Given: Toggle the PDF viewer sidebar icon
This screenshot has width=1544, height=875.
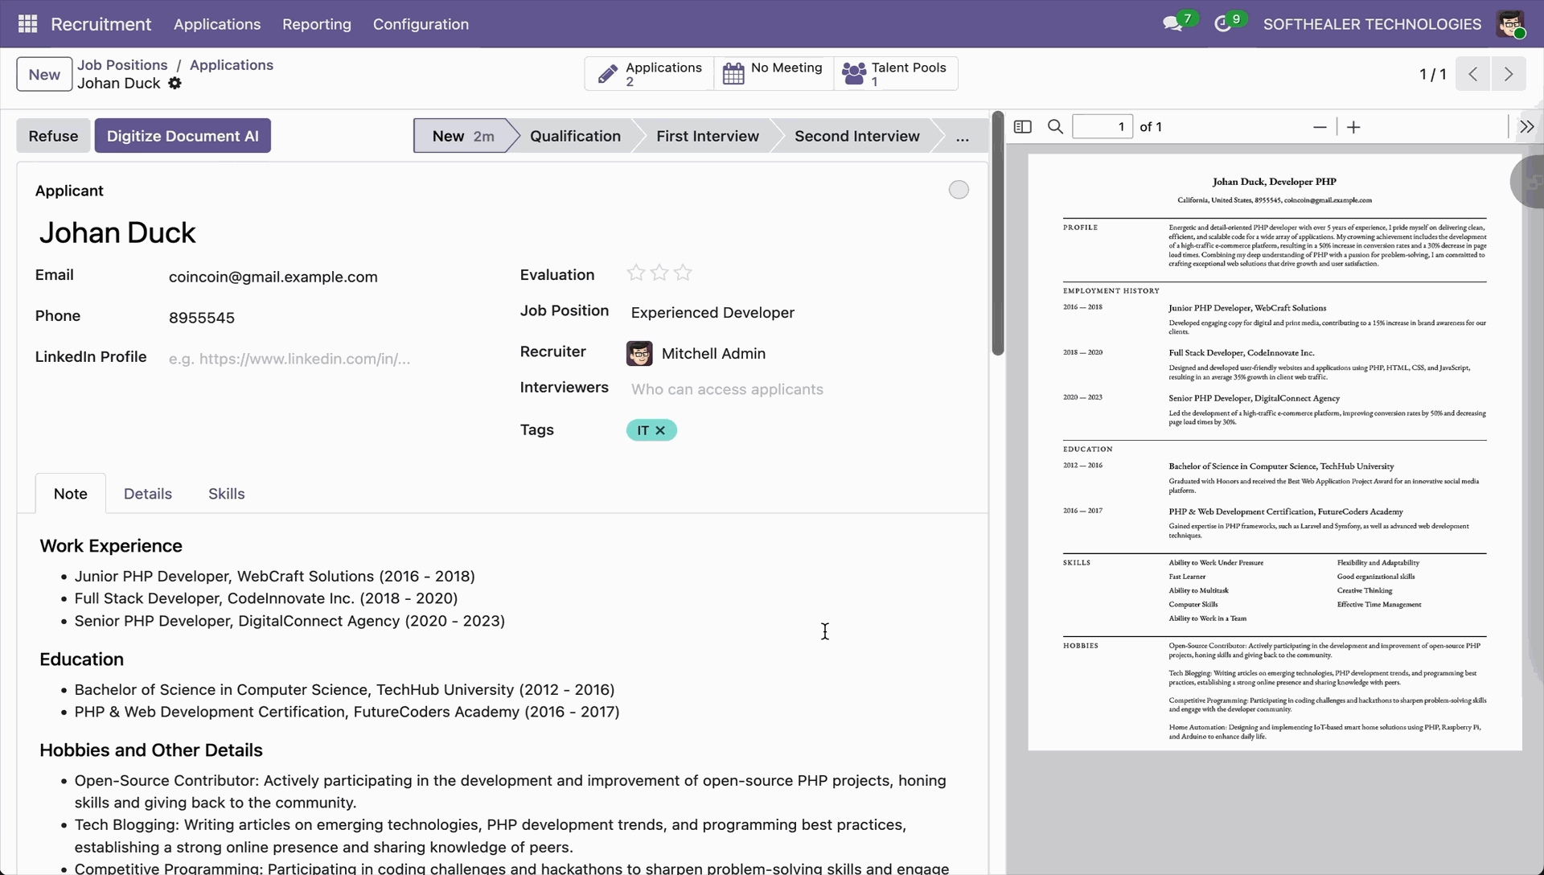Looking at the screenshot, I should [1023, 127].
